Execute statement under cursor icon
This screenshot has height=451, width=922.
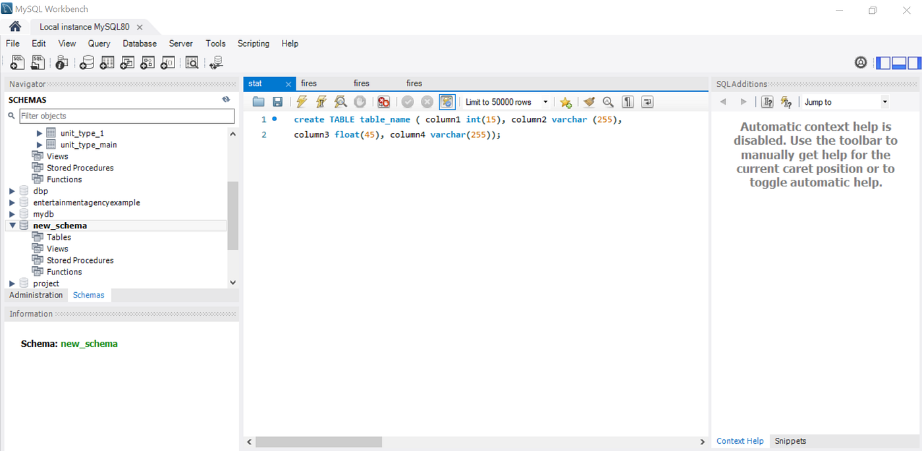(321, 102)
